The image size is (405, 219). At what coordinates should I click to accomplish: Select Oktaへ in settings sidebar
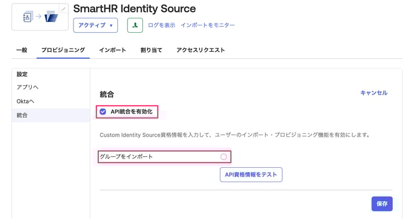coord(25,101)
